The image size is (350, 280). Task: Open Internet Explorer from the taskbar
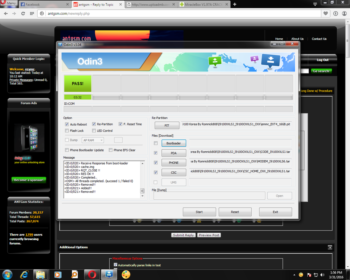[24, 275]
